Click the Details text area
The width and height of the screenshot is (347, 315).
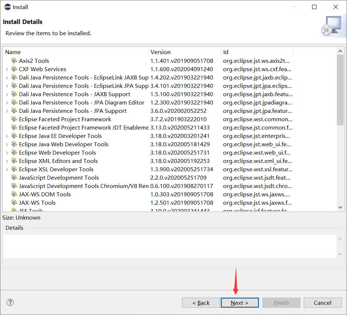pyautogui.click(x=170, y=246)
